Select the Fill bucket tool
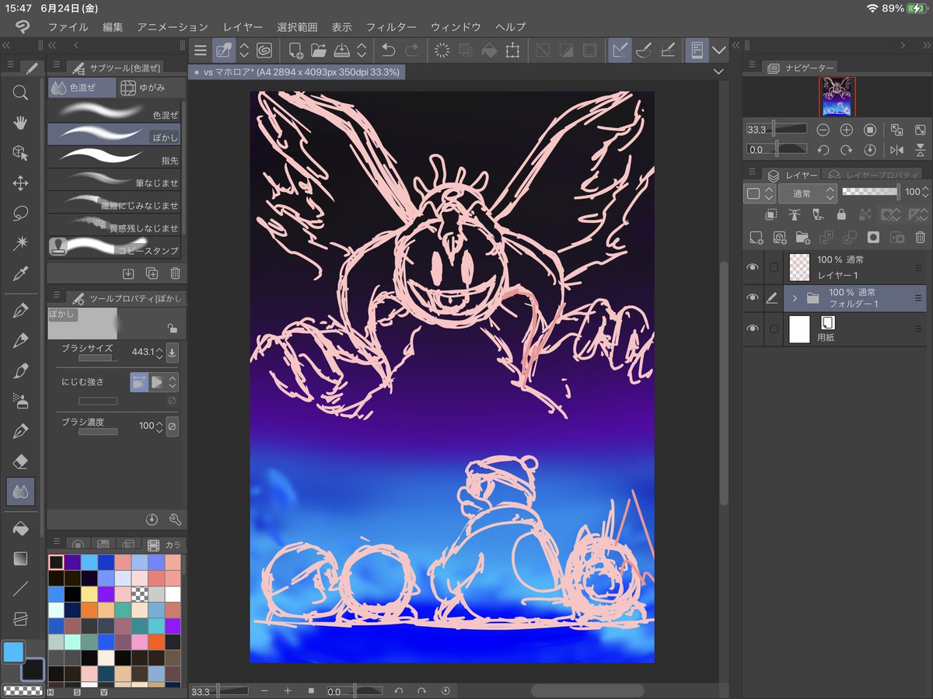 (x=20, y=529)
